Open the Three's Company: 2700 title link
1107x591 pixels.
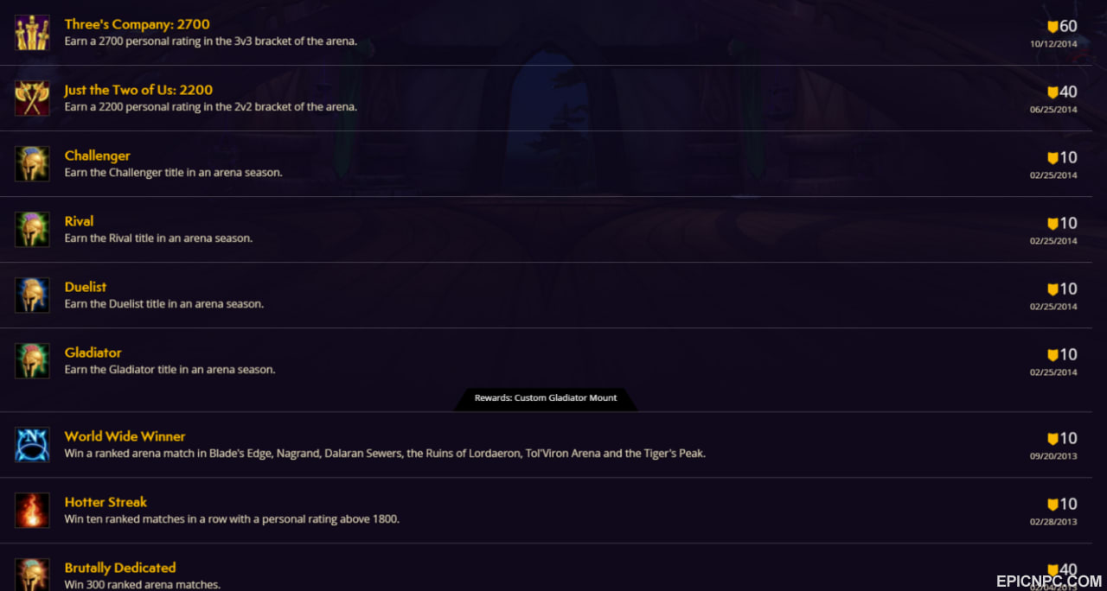pyautogui.click(x=137, y=24)
